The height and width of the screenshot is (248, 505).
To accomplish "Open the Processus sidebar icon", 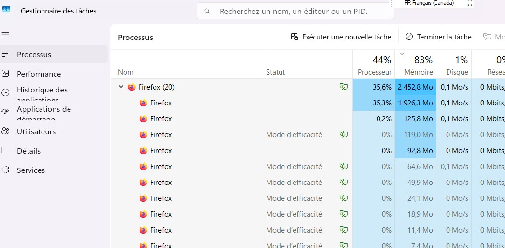I will (x=5, y=54).
